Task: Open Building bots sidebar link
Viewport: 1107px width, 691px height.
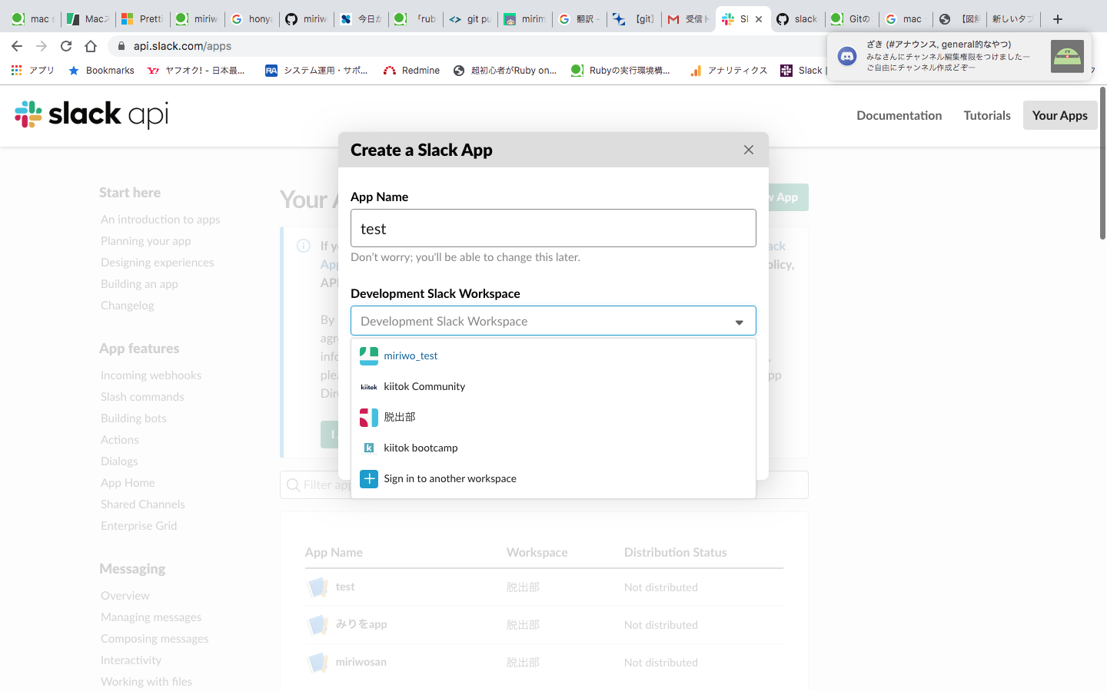Action: pyautogui.click(x=133, y=418)
